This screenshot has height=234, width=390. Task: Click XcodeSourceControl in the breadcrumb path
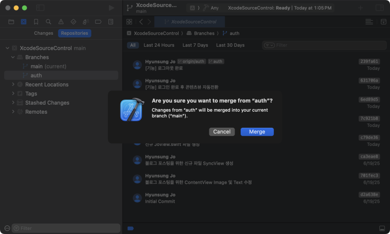pos(156,33)
